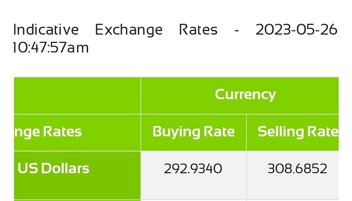Click the dash separator in the heading
The width and height of the screenshot is (352, 201).
tap(236, 31)
